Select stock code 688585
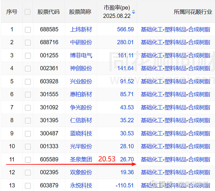215x191 pixels. (49, 29)
